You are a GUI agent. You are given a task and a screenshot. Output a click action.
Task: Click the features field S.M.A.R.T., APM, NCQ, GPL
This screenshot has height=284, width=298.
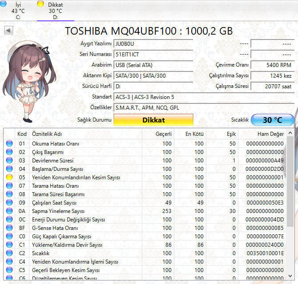coord(204,107)
